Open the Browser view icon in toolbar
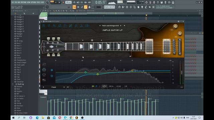 pos(134,7)
